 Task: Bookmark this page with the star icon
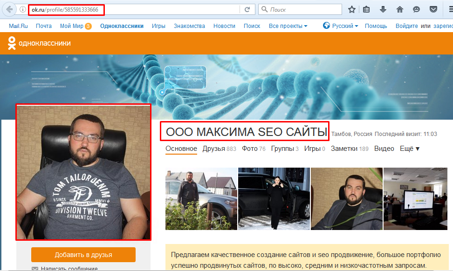[351, 9]
